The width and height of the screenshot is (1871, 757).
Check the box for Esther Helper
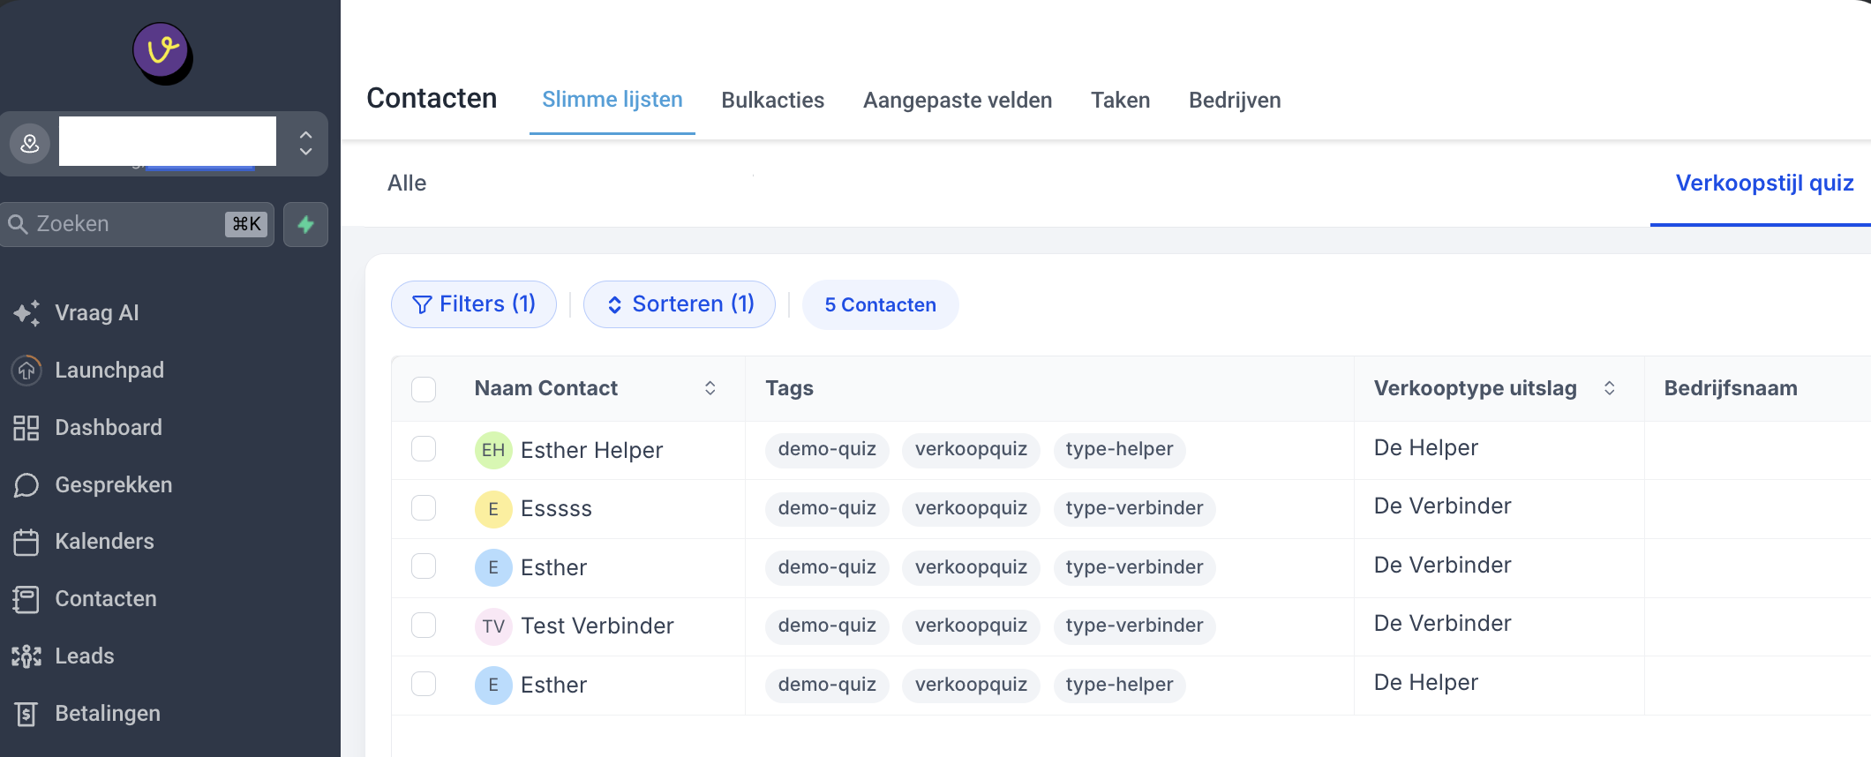point(424,448)
